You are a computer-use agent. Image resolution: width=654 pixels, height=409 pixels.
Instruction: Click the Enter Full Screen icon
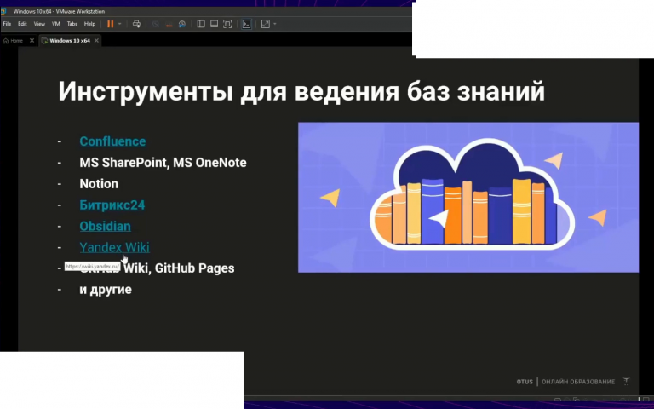[x=227, y=24]
